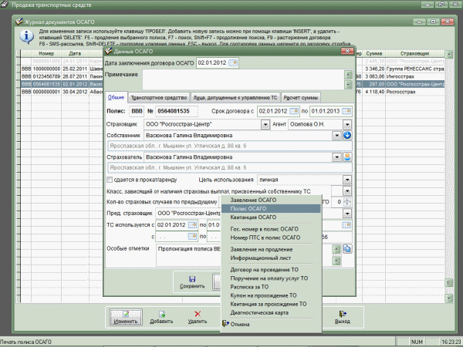Click the person icon beside Страхователь
Screen dimensions: 463x347
click(347, 157)
